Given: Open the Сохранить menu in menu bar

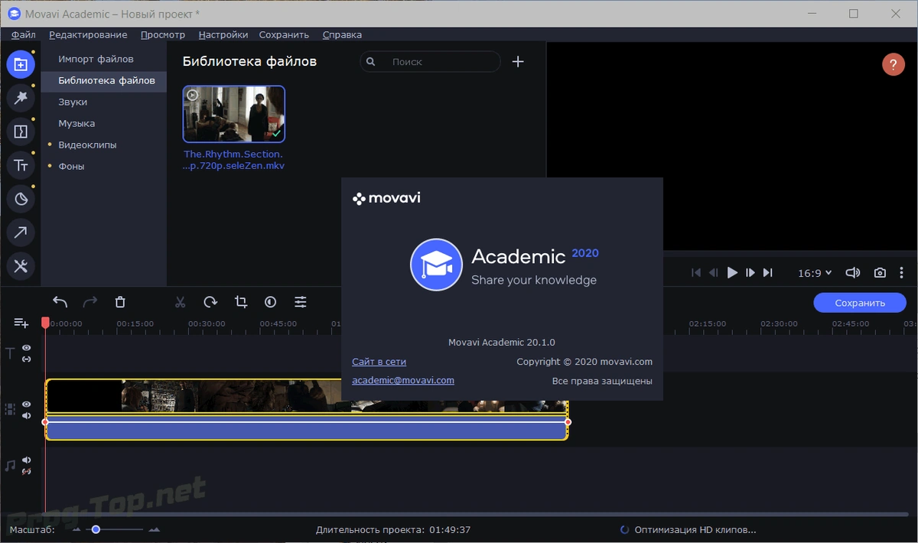Looking at the screenshot, I should coord(284,34).
